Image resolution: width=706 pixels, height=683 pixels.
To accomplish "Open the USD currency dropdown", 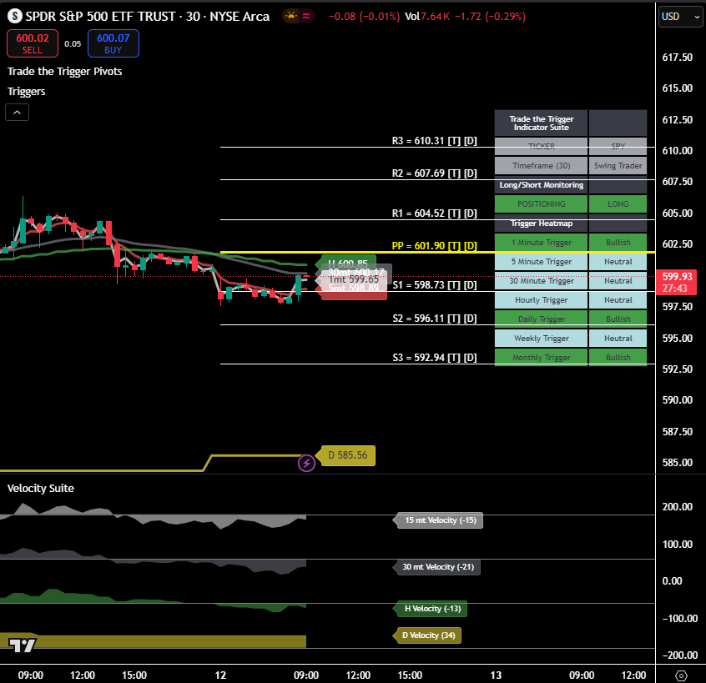I will [x=680, y=17].
